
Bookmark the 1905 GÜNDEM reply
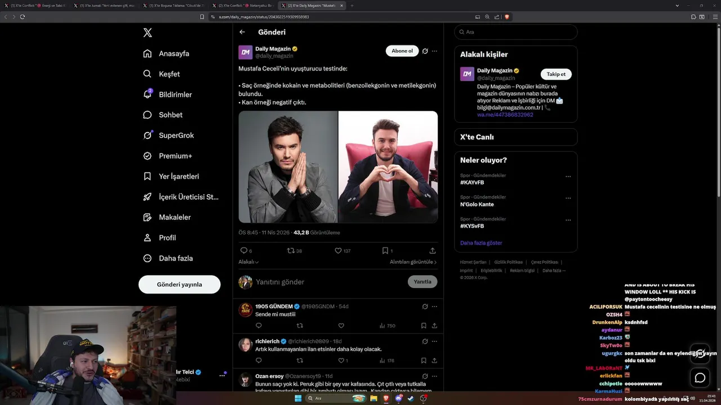coord(424,326)
